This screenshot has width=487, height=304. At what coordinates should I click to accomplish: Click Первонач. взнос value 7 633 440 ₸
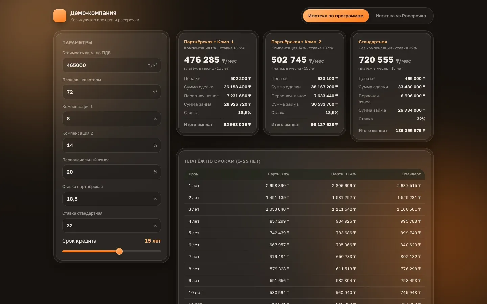coord(326,96)
